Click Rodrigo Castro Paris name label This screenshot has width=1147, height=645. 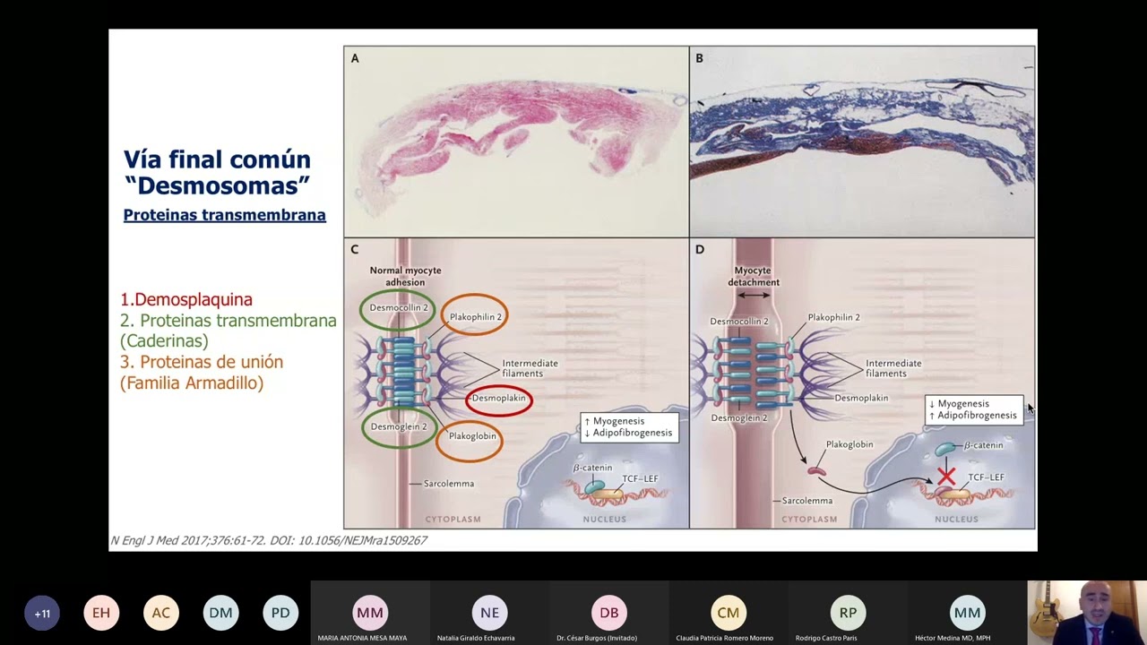pyautogui.click(x=826, y=638)
